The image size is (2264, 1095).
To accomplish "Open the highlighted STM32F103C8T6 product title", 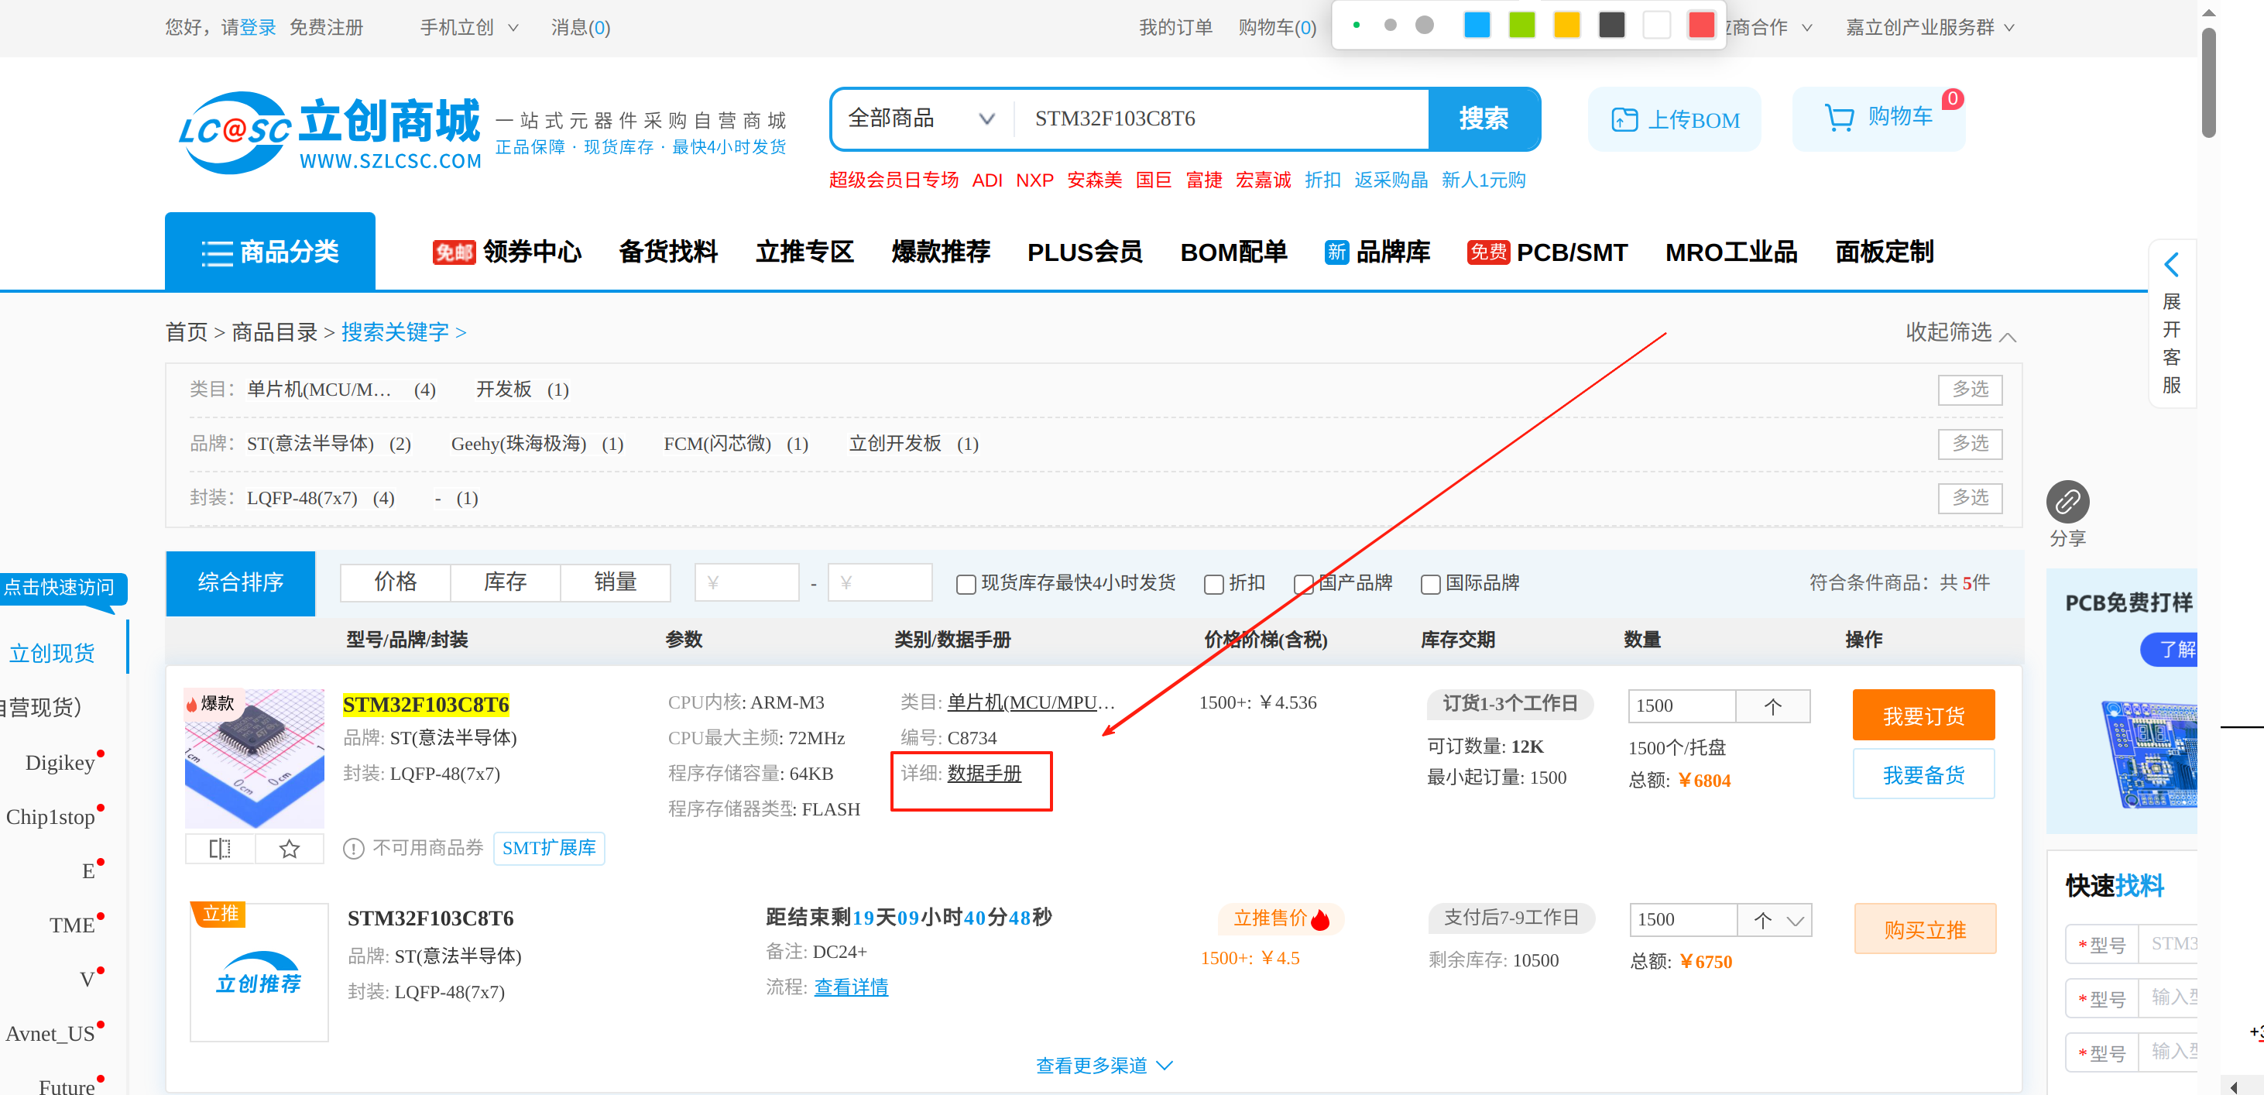I will (425, 705).
